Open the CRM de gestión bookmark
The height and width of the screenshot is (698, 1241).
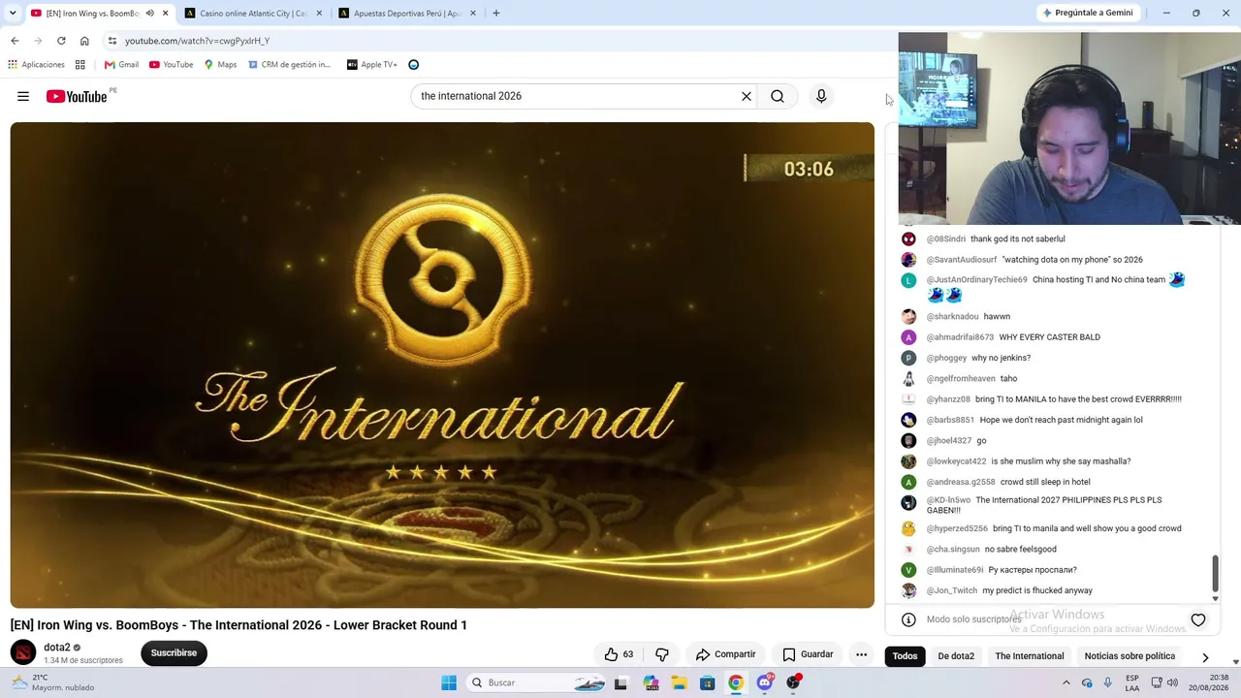click(x=289, y=65)
